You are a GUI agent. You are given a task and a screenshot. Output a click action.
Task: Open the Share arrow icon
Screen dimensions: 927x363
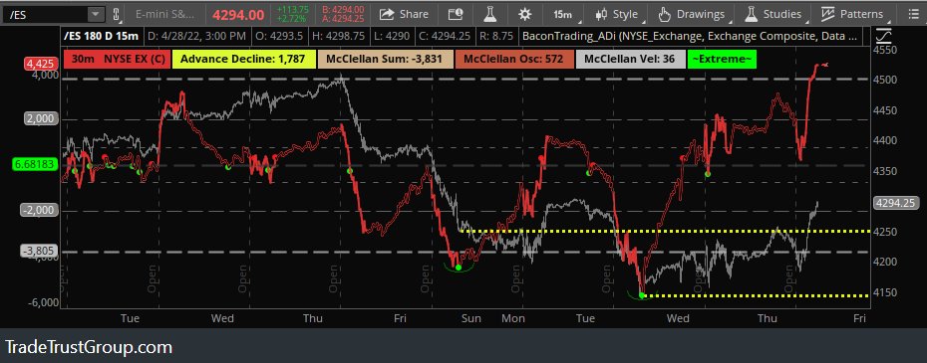(387, 14)
